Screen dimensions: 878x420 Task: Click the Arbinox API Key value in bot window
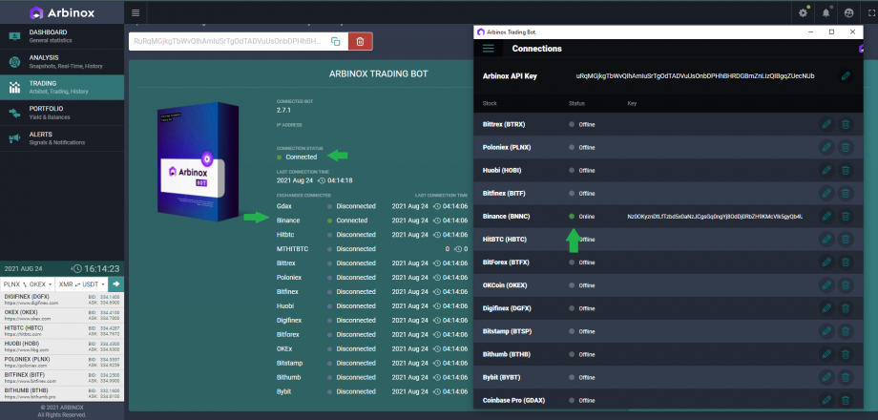695,76
